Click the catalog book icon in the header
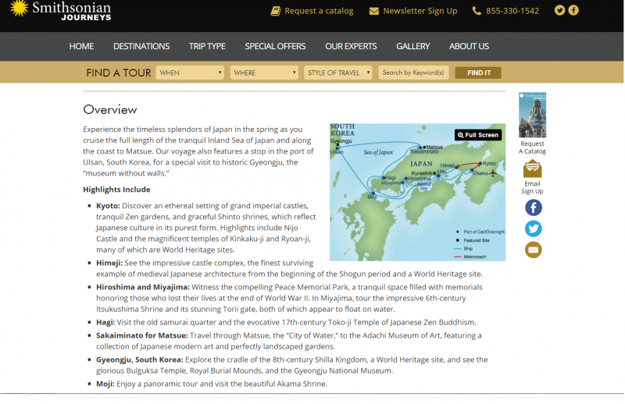625x404 pixels. tap(275, 11)
